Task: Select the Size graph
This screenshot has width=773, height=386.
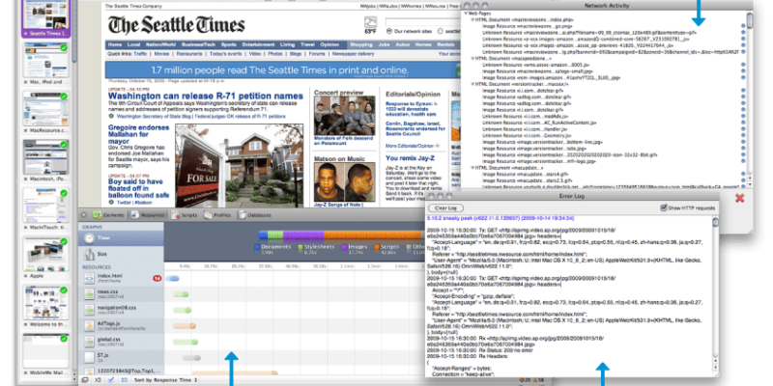Action: [x=100, y=254]
